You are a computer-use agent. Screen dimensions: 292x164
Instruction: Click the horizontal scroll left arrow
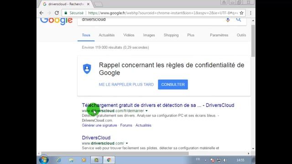point(39,154)
